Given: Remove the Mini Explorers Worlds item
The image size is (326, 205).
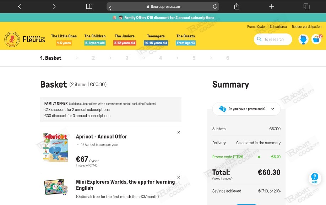Looking at the screenshot, I should pyautogui.click(x=179, y=177).
